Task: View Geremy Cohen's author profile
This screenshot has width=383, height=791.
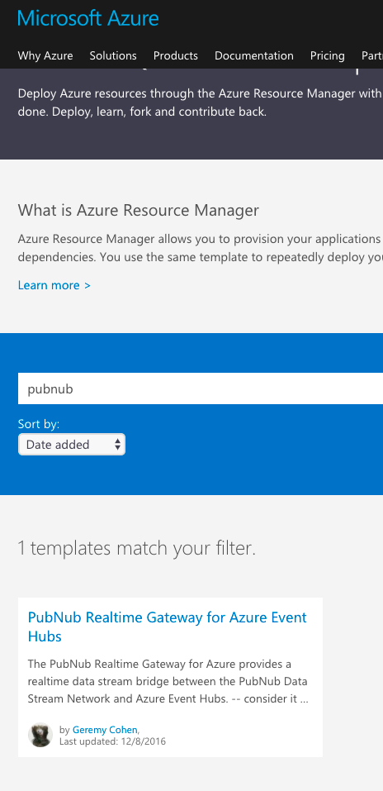Action: pos(105,730)
